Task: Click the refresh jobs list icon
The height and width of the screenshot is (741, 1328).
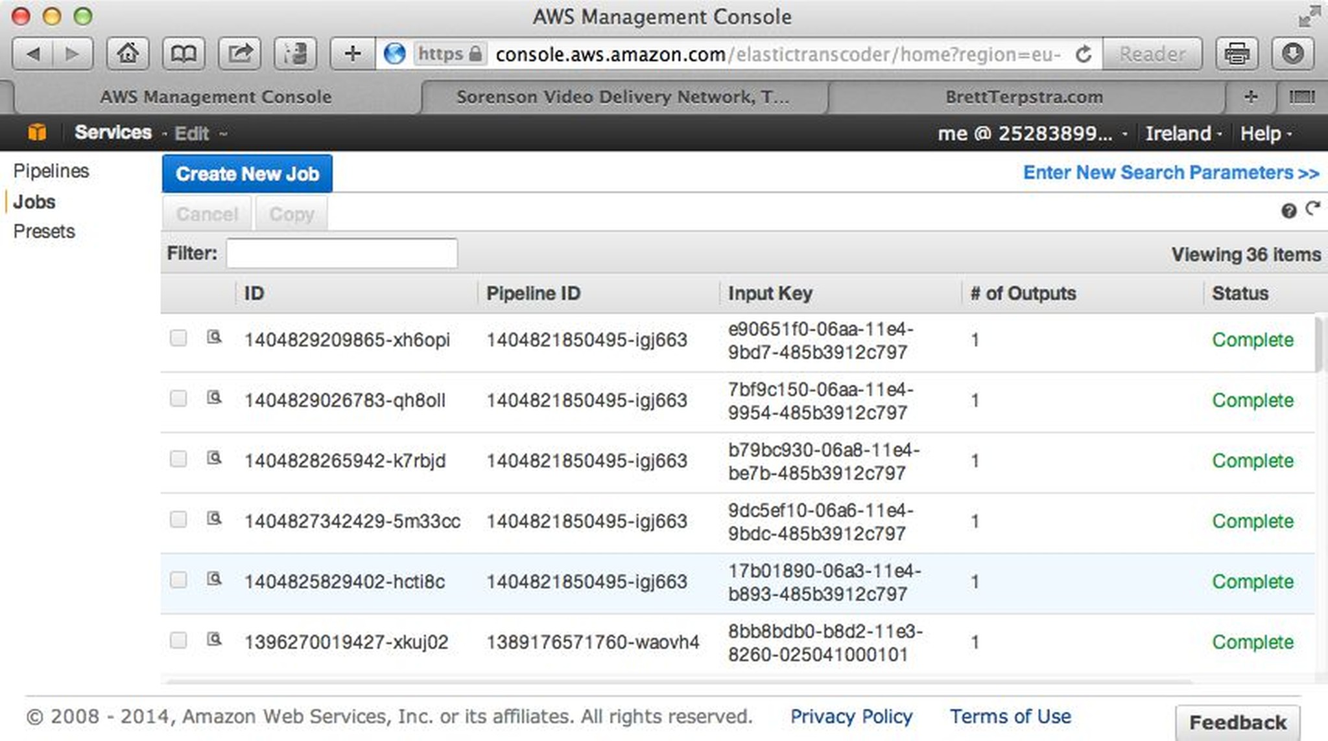Action: pyautogui.click(x=1312, y=209)
